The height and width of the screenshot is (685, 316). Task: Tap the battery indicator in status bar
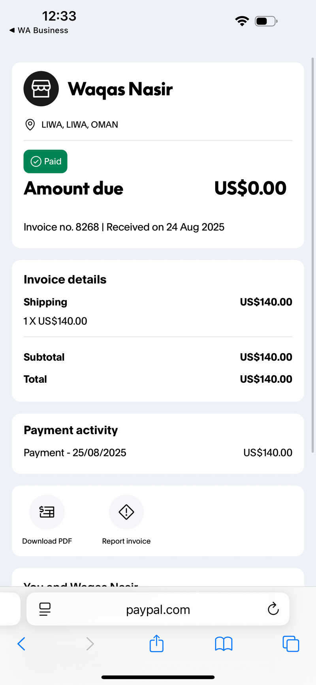pyautogui.click(x=266, y=21)
